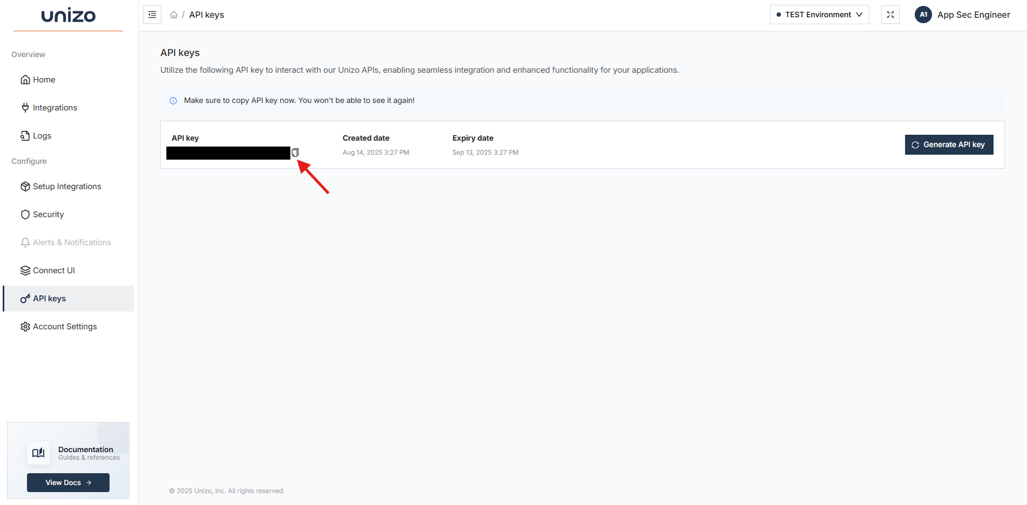Open Logs from the sidebar icon
The height and width of the screenshot is (505, 1027).
point(25,135)
